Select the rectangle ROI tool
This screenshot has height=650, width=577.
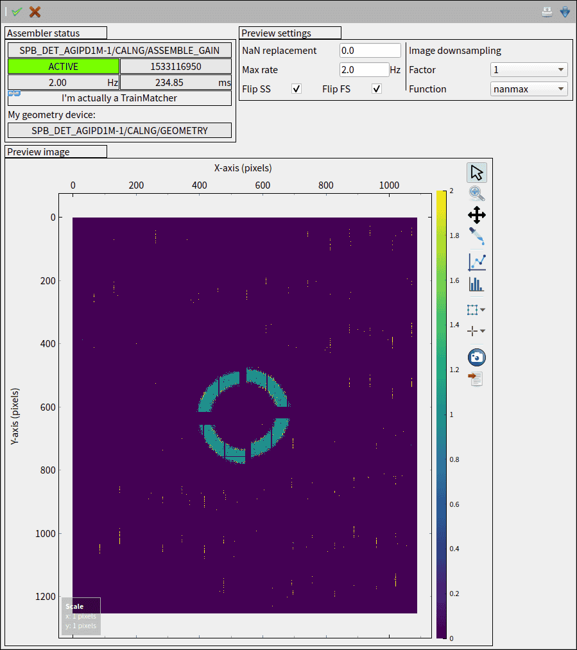[x=472, y=310]
